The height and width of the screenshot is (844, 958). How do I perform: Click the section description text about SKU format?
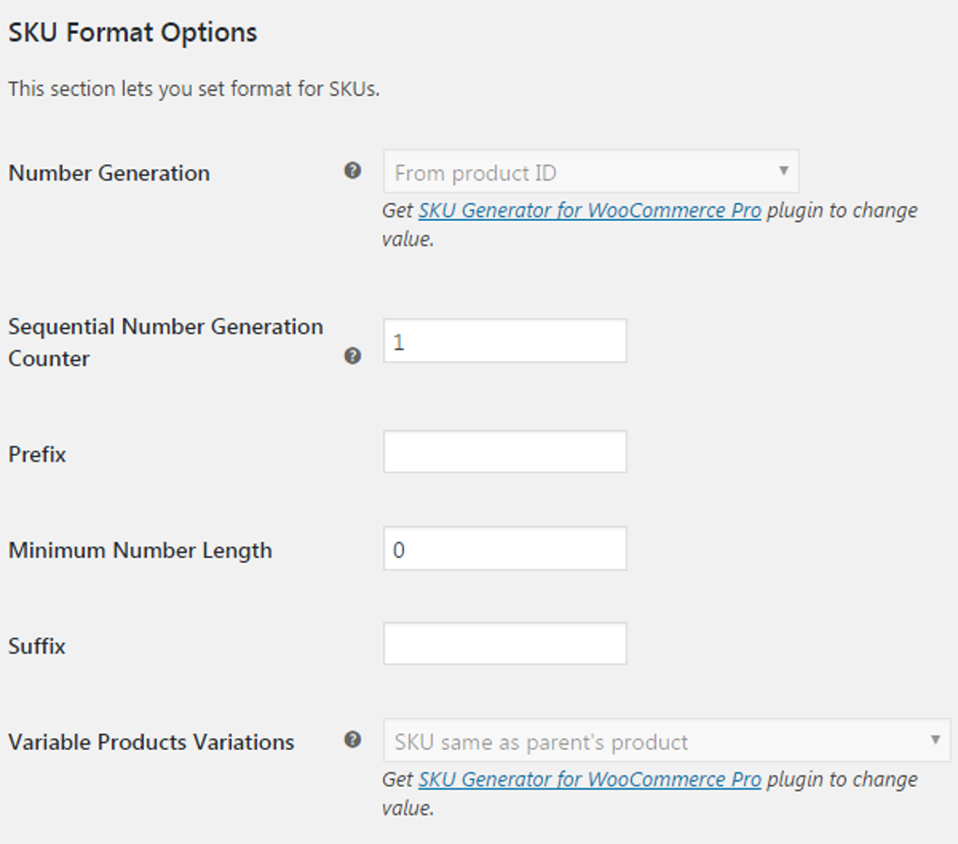pos(192,88)
